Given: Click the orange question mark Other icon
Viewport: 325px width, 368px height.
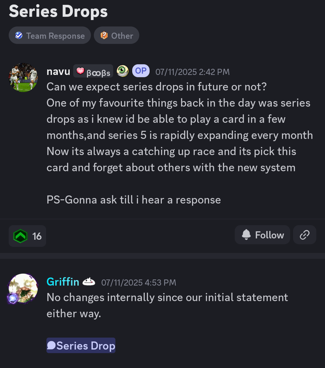Looking at the screenshot, I should pos(104,36).
